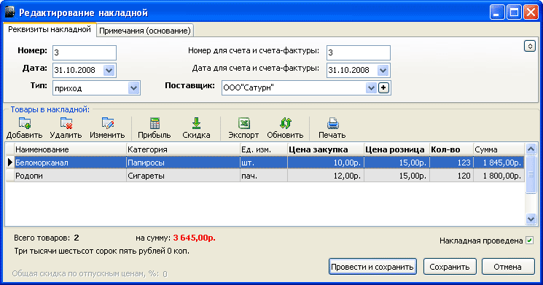Open the Прибыль calculator icon
The width and height of the screenshot is (543, 285).
click(x=155, y=123)
